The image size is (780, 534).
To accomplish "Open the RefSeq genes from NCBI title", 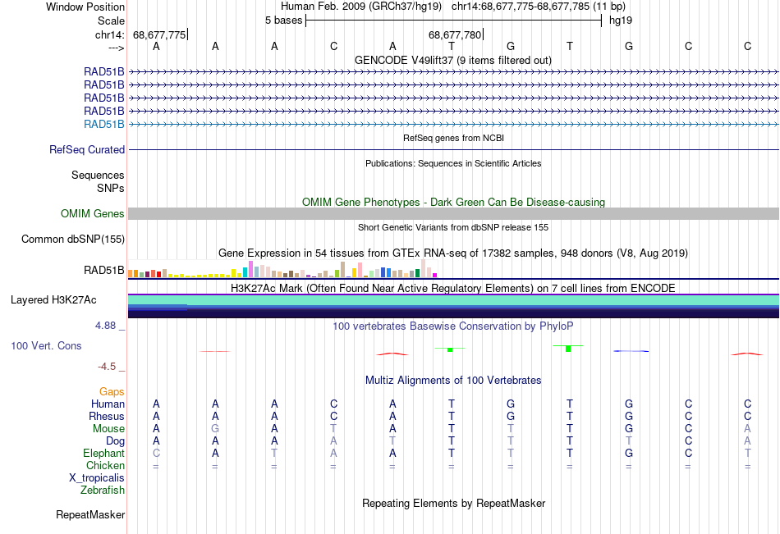I will click(453, 138).
